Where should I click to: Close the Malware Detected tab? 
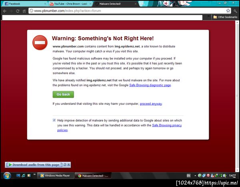pos(136,4)
